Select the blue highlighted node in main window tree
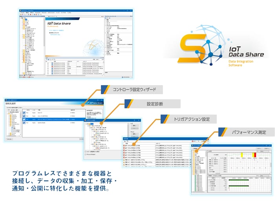Screen dimensions: 278x204 click(x=26, y=20)
